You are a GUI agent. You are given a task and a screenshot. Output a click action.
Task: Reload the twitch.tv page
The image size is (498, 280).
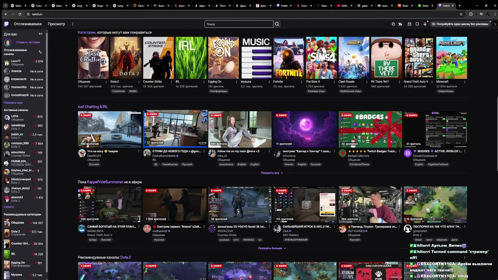[x=20, y=14]
